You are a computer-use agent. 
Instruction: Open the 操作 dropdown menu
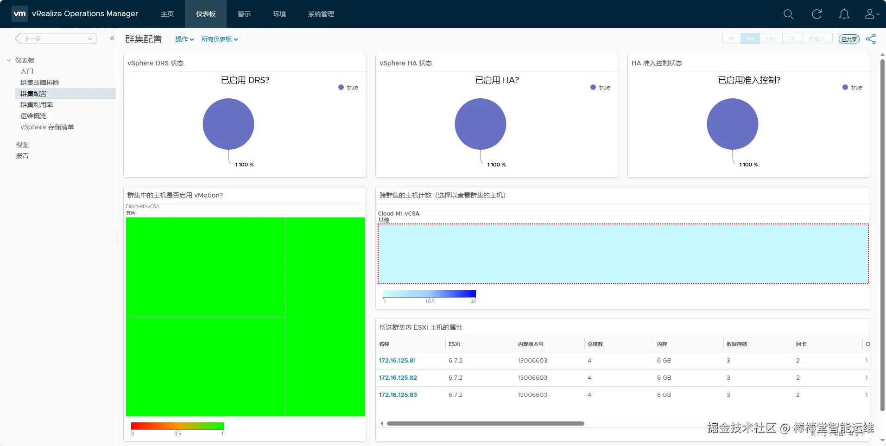click(x=184, y=39)
